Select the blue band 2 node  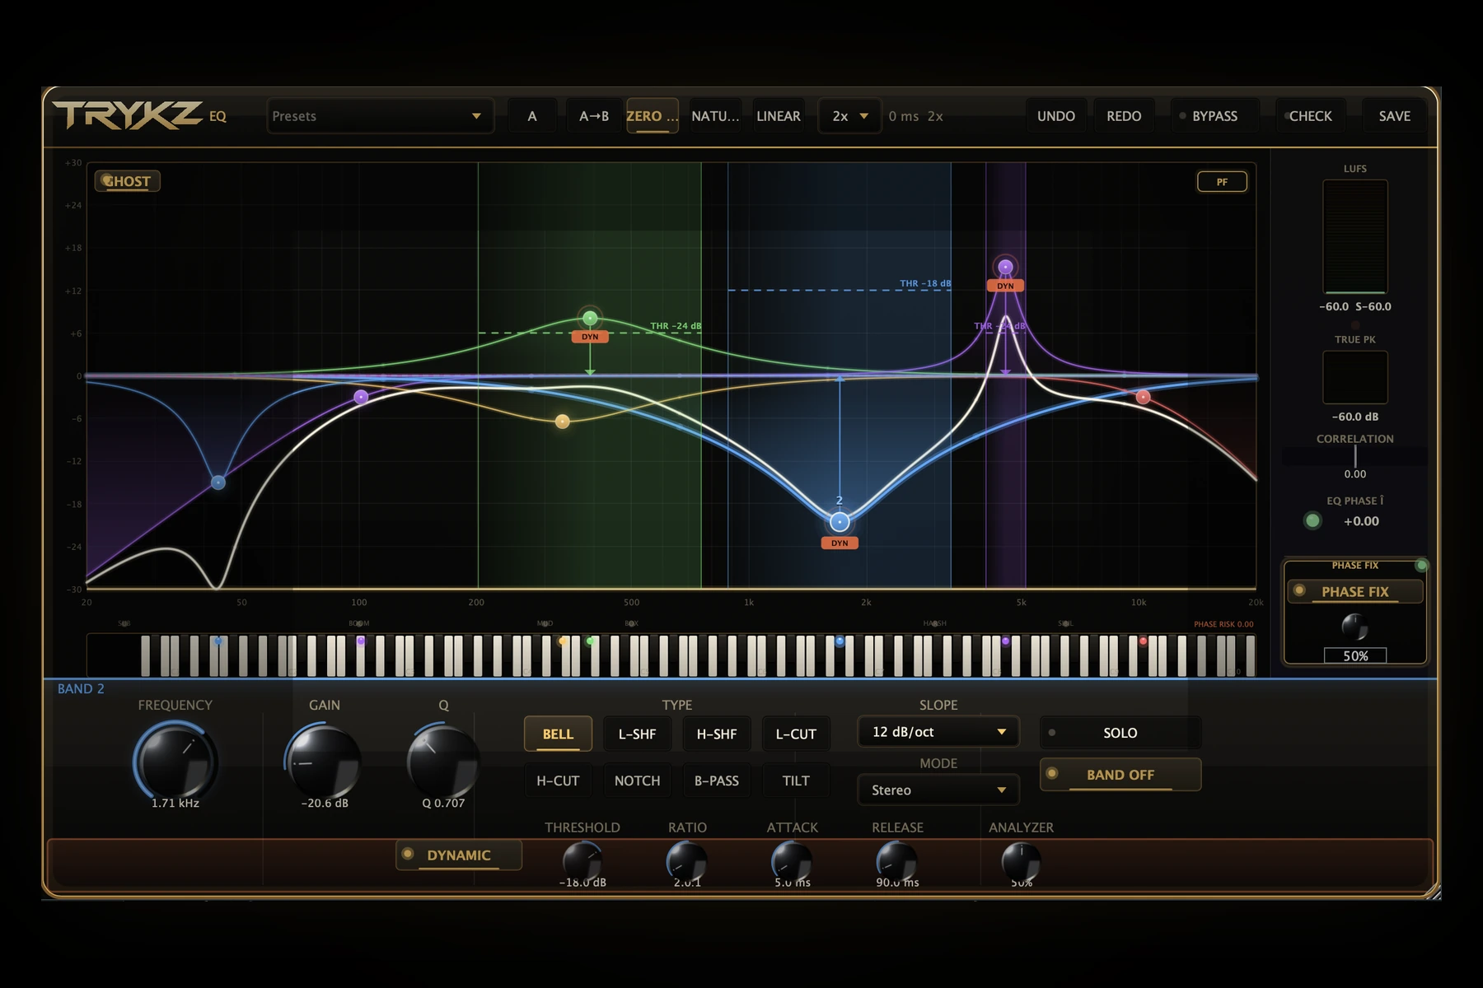(x=840, y=522)
